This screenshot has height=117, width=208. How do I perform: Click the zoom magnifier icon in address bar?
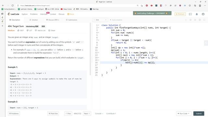pos(137,6)
